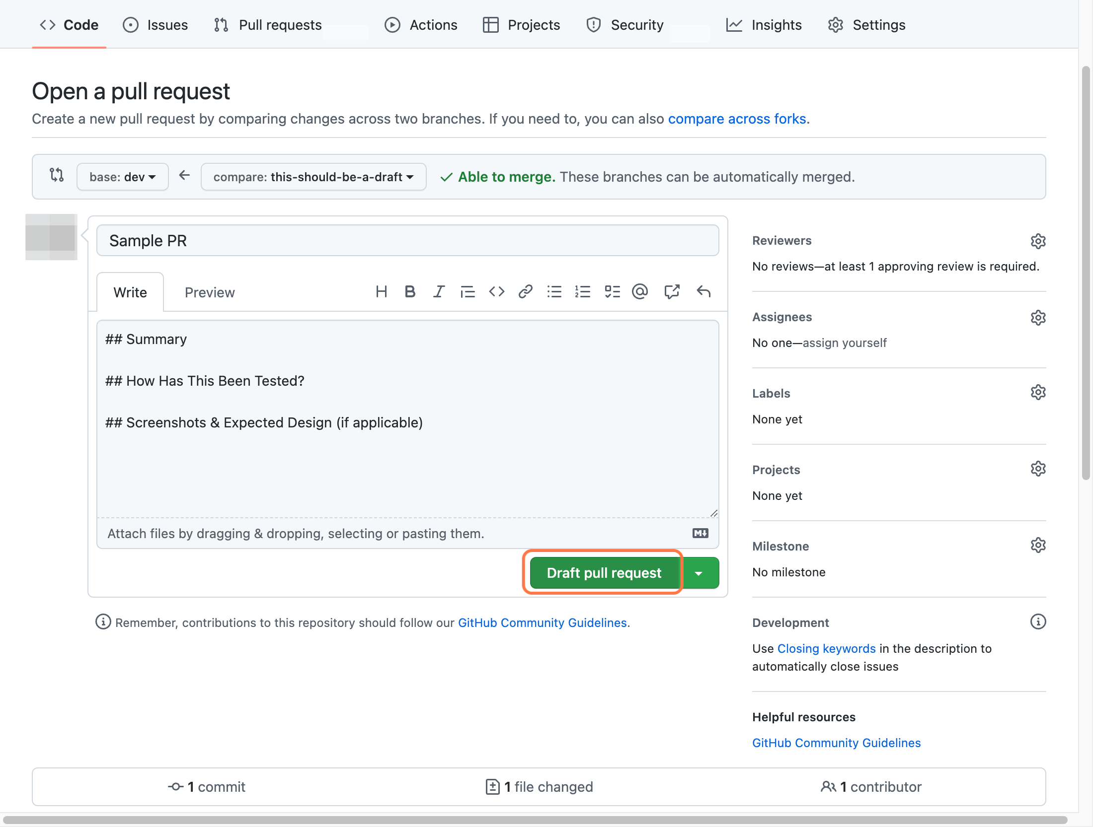Viewport: 1093px width, 827px height.
Task: Open the Security tab
Action: pyautogui.click(x=625, y=25)
